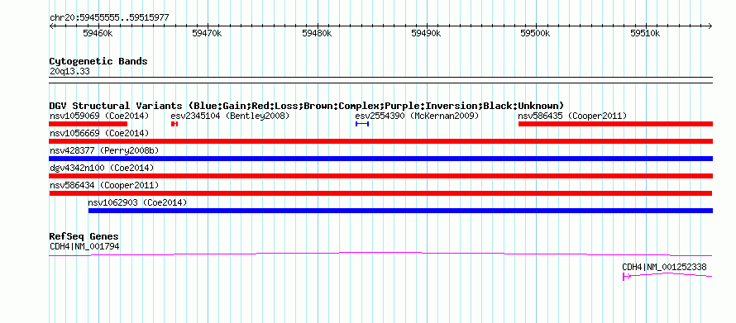Click the nsv1056669 (Coe2014) label

click(x=99, y=133)
